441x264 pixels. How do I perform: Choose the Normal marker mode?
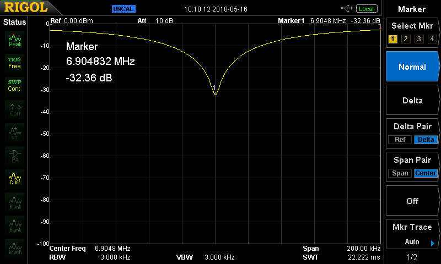[412, 67]
